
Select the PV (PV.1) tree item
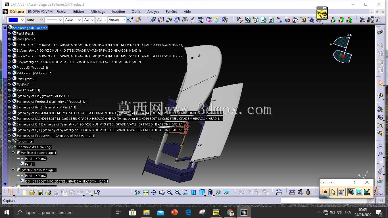[23, 85]
